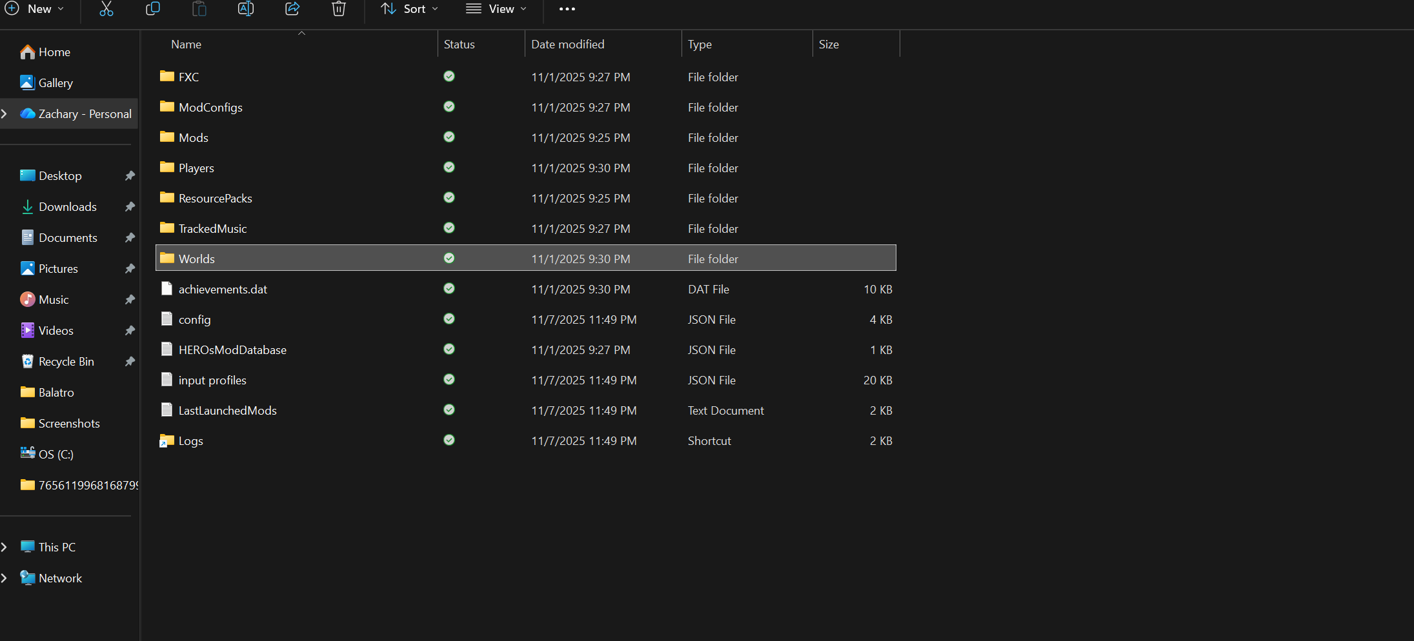1414x641 pixels.
Task: Expand the This PC tree node
Action: pyautogui.click(x=5, y=547)
